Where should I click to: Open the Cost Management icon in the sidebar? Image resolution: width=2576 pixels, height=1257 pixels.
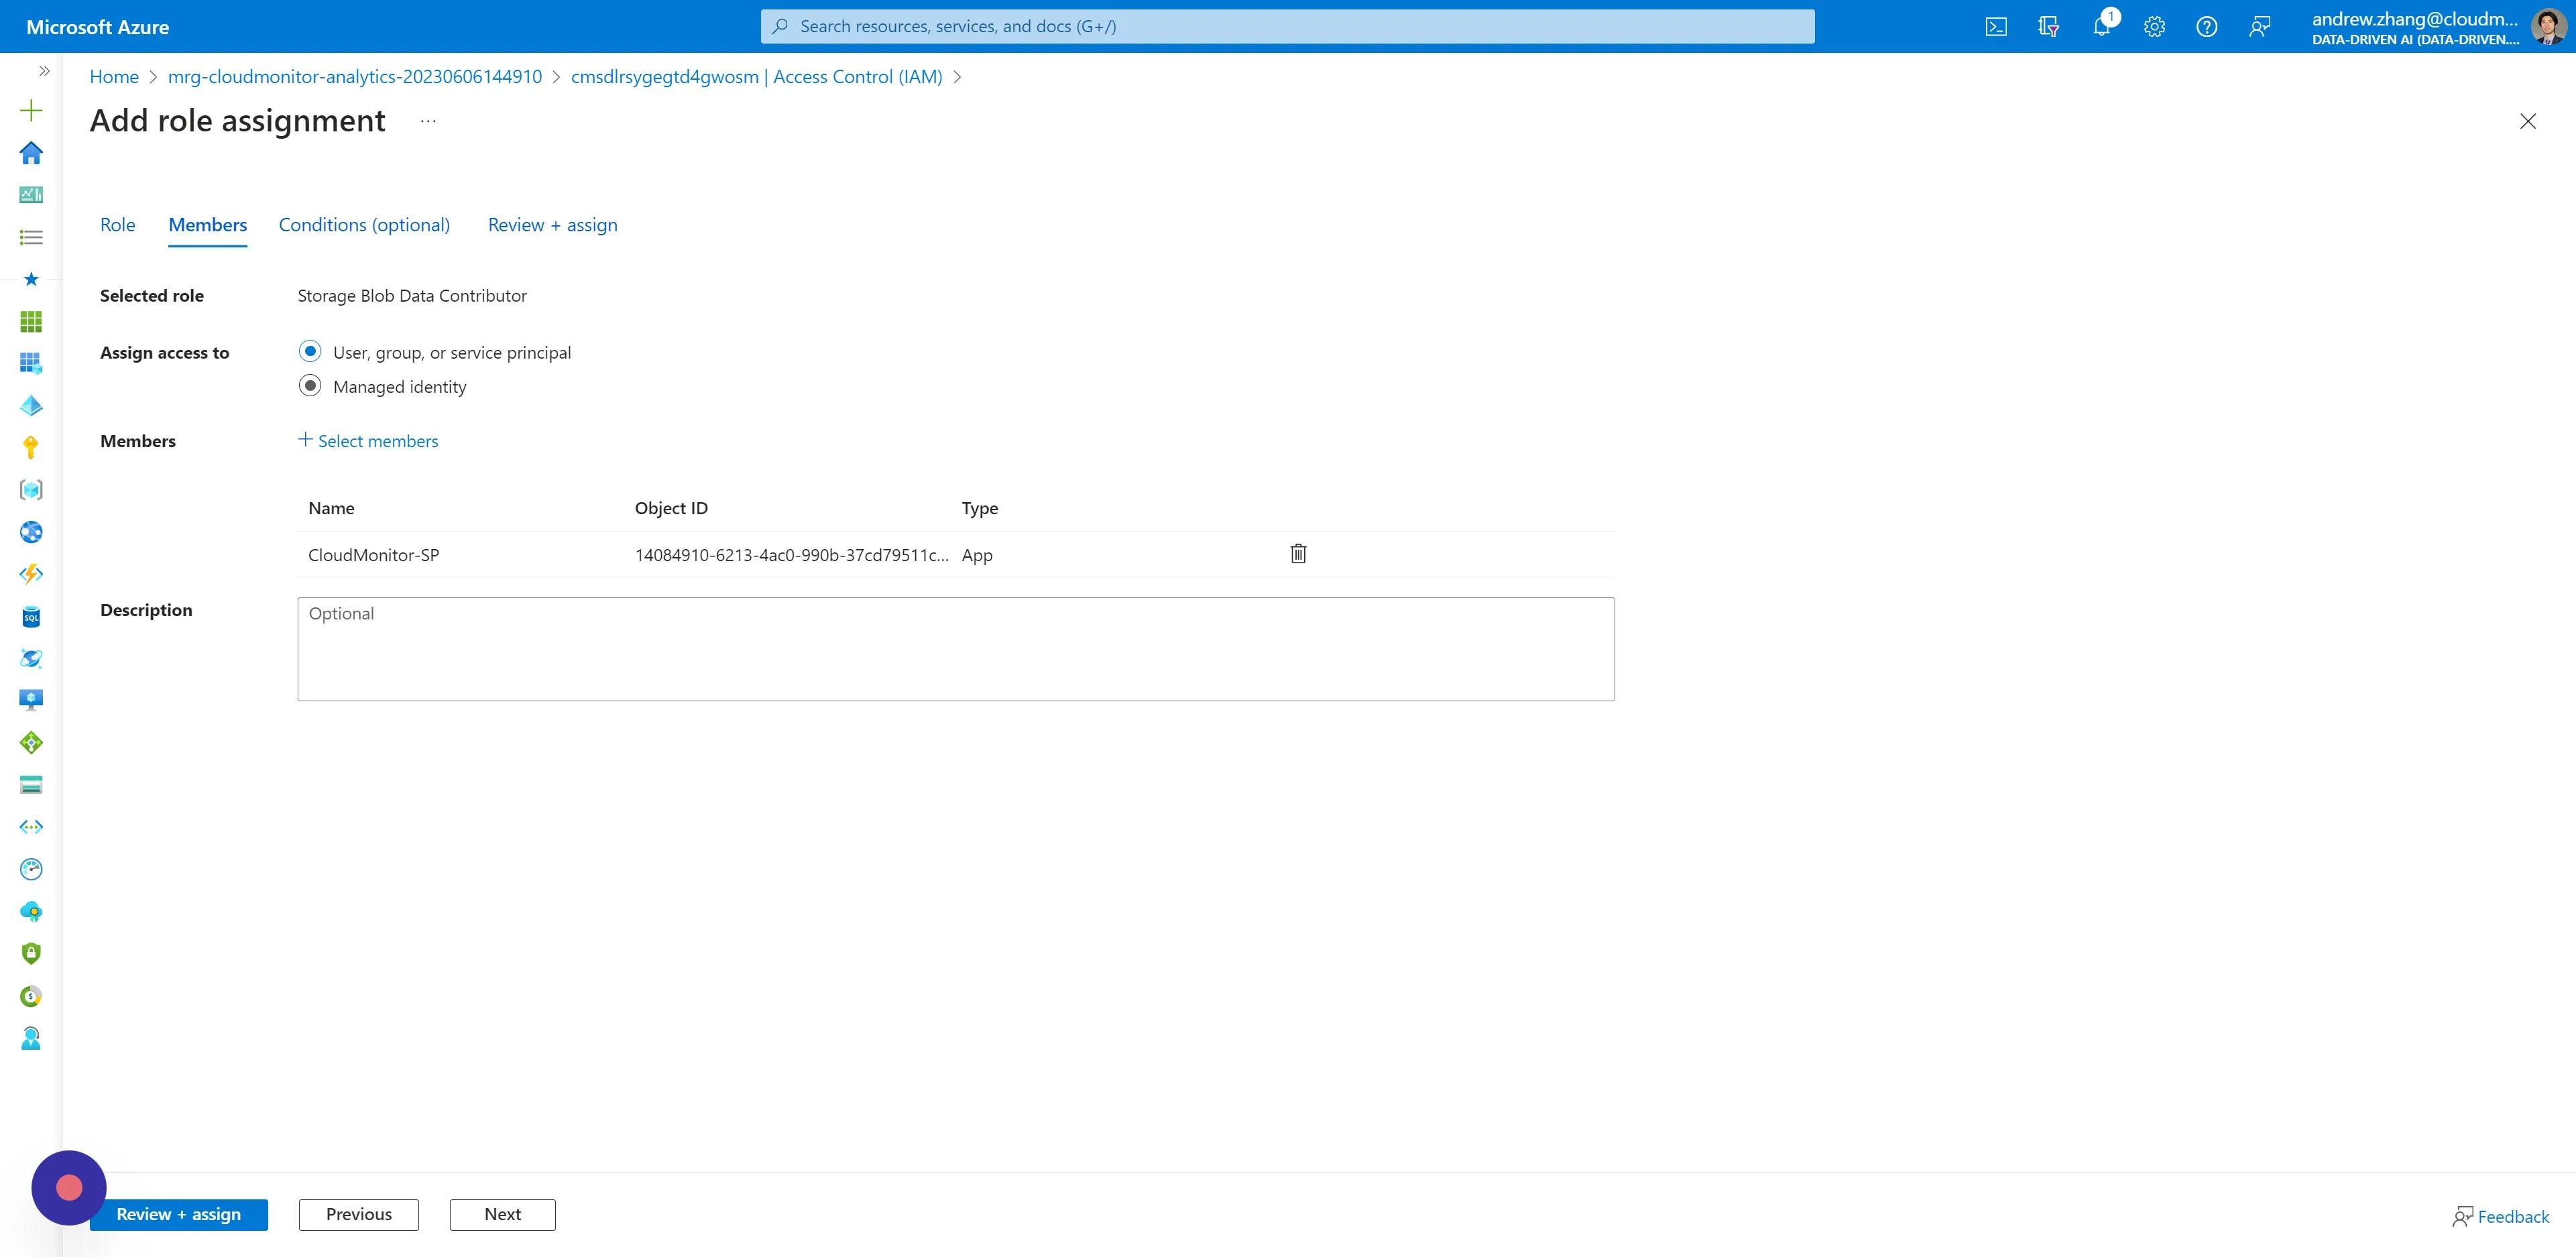coord(31,996)
